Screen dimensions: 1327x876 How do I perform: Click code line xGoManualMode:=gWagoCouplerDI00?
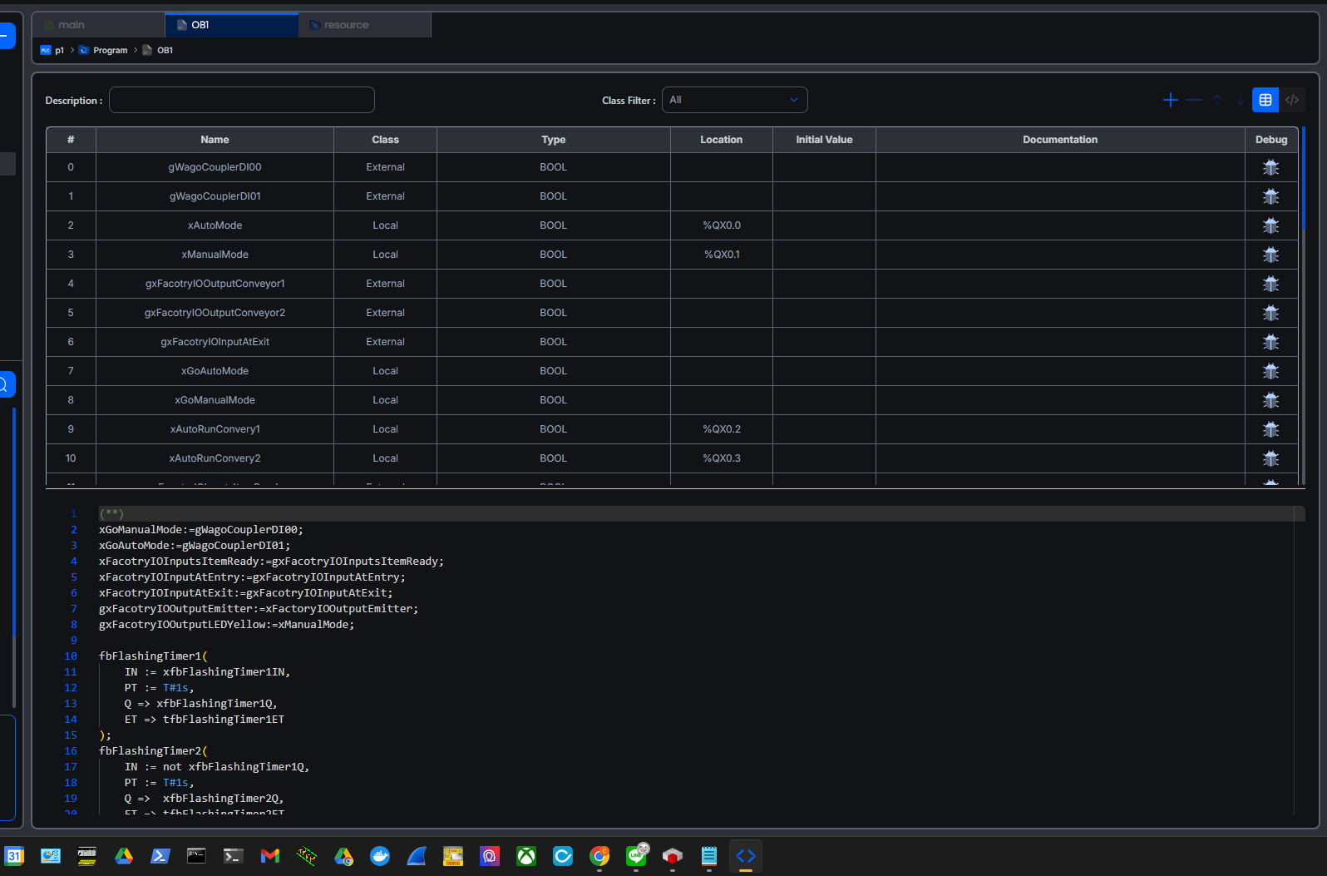[x=201, y=530]
